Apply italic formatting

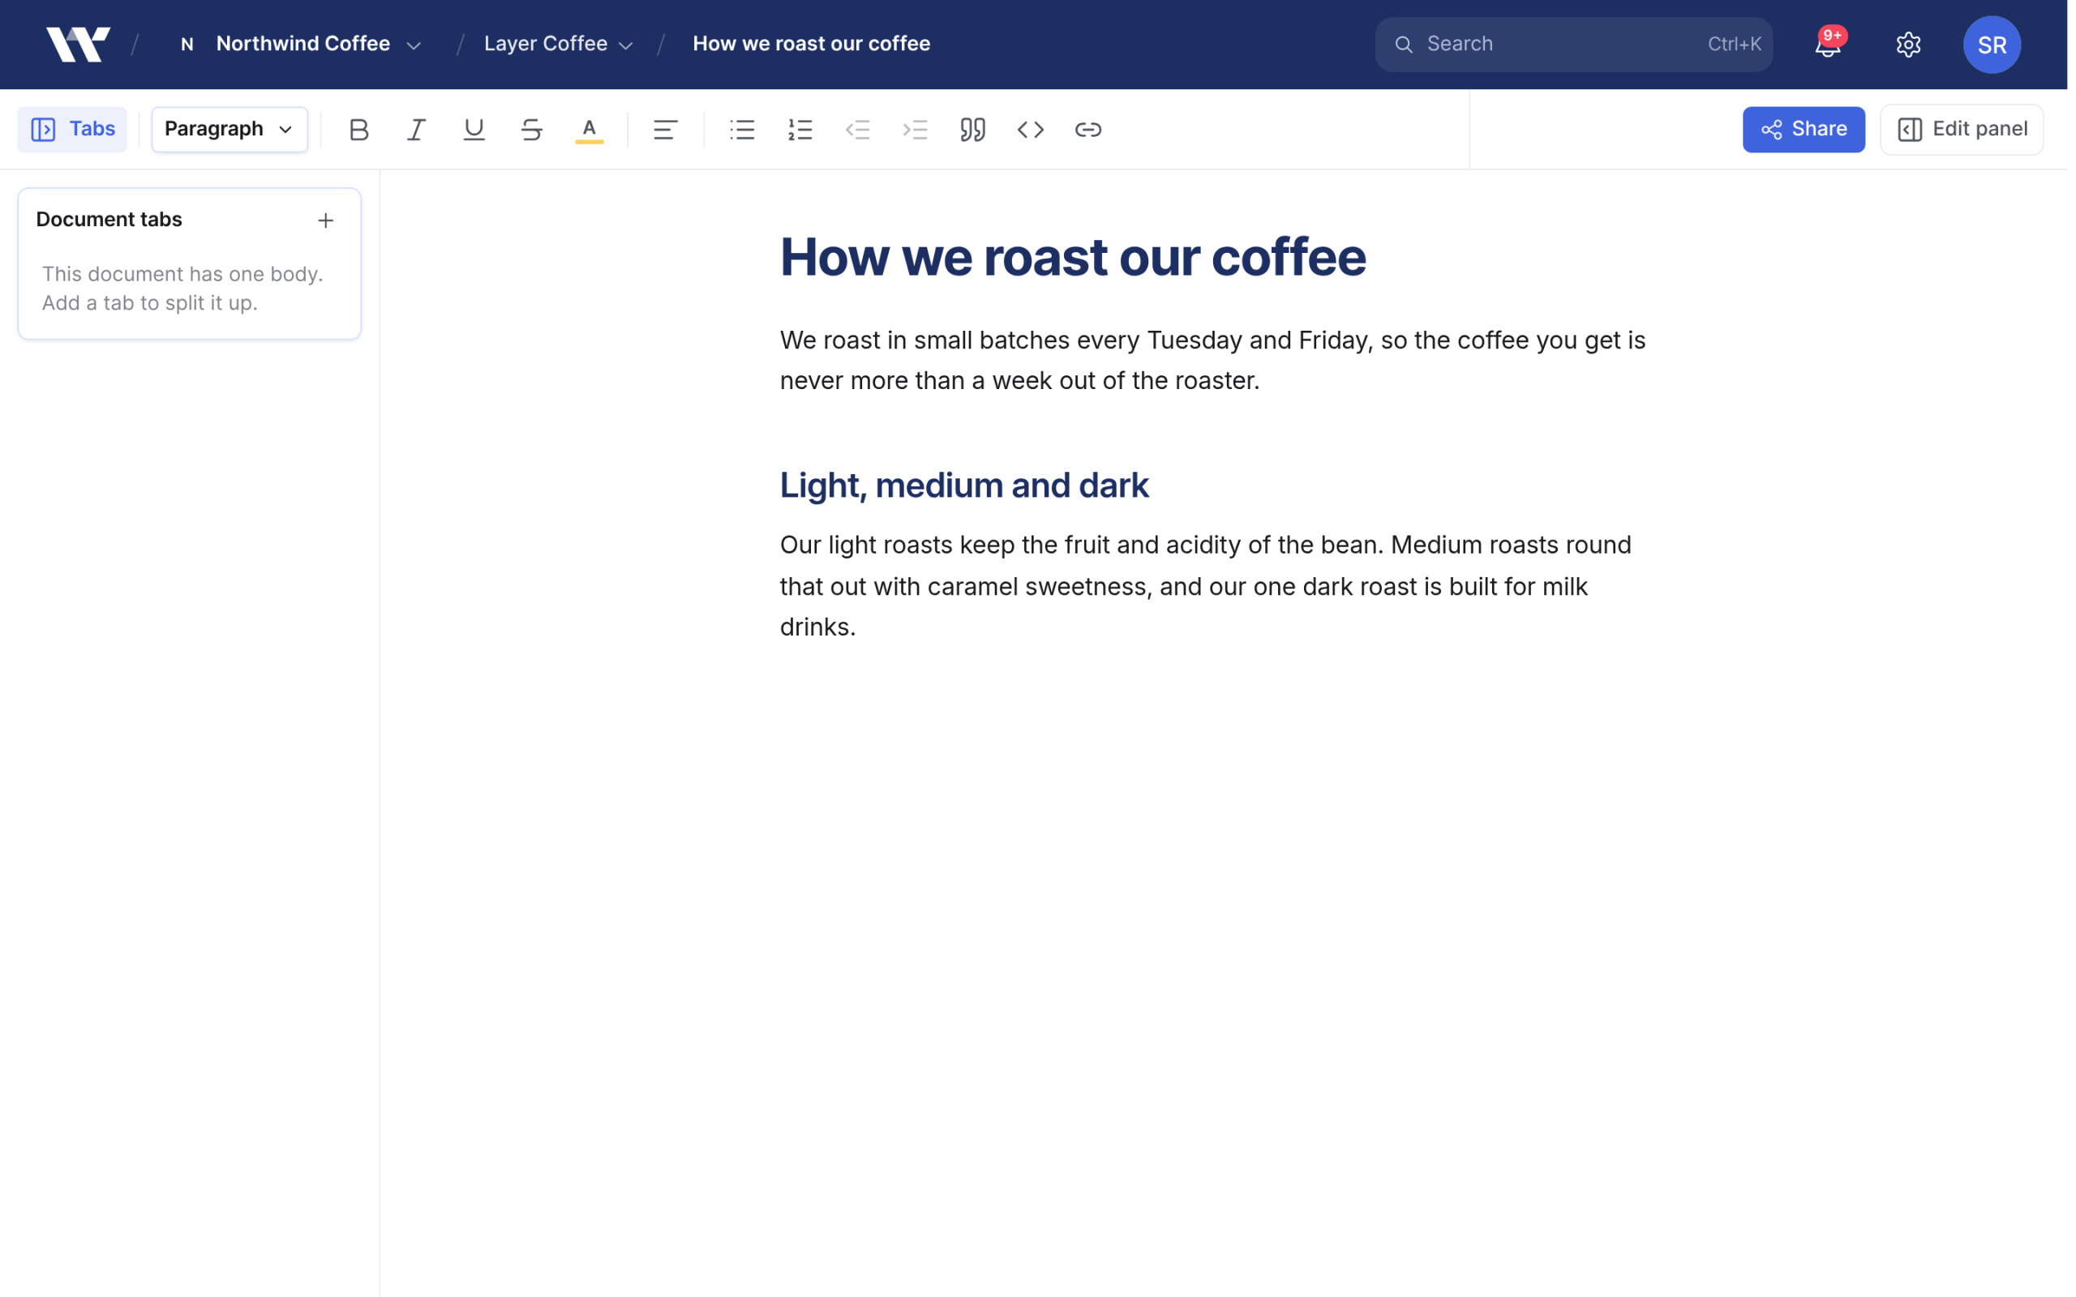tap(417, 130)
